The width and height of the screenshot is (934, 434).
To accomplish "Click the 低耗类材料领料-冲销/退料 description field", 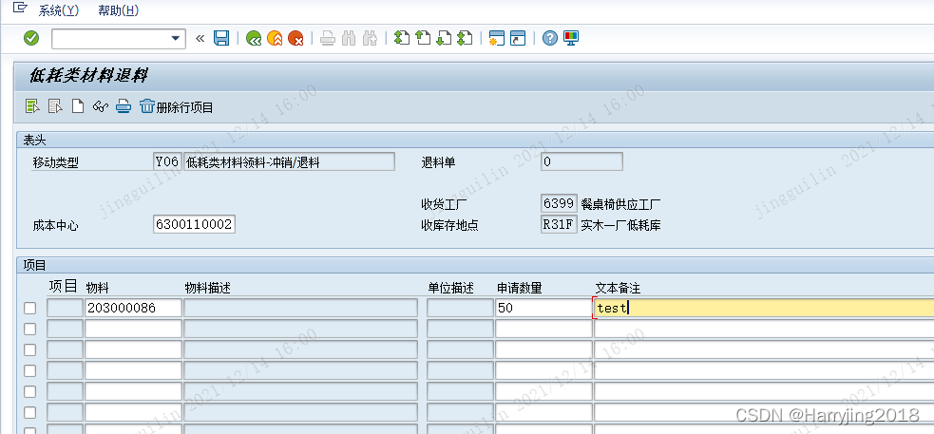I will click(x=290, y=162).
